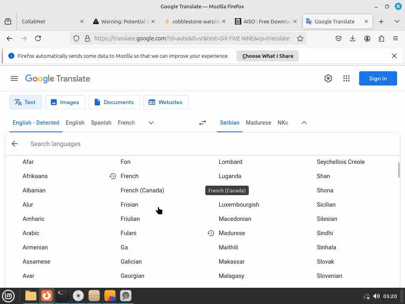Select French (Canada) from the list
Screen dimensions: 405x304
click(x=142, y=190)
